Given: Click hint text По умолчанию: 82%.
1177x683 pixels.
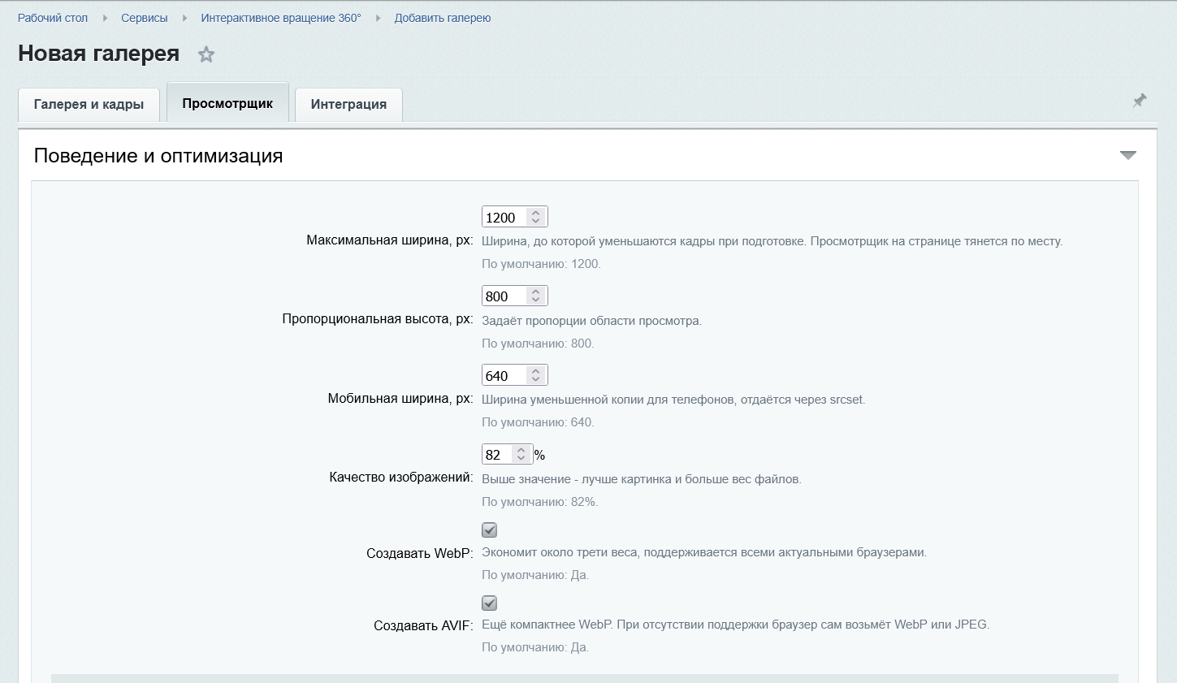Looking at the screenshot, I should click(x=540, y=502).
